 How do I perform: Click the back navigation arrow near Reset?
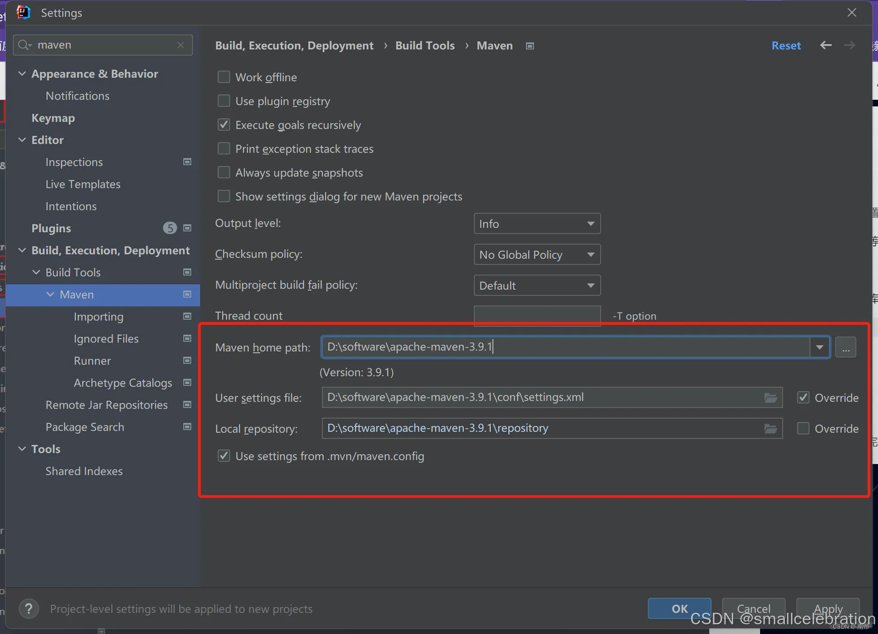click(x=825, y=45)
